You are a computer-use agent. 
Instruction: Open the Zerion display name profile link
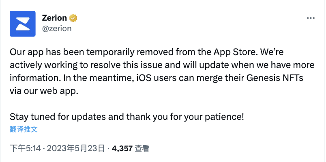pyautogui.click(x=54, y=18)
